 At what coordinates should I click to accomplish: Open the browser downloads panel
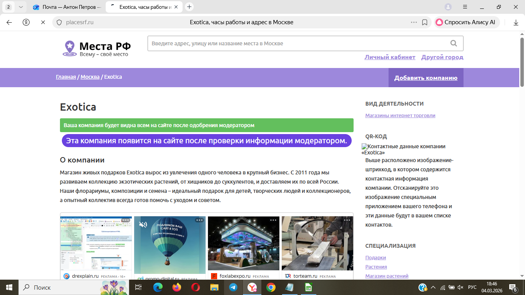point(516,22)
